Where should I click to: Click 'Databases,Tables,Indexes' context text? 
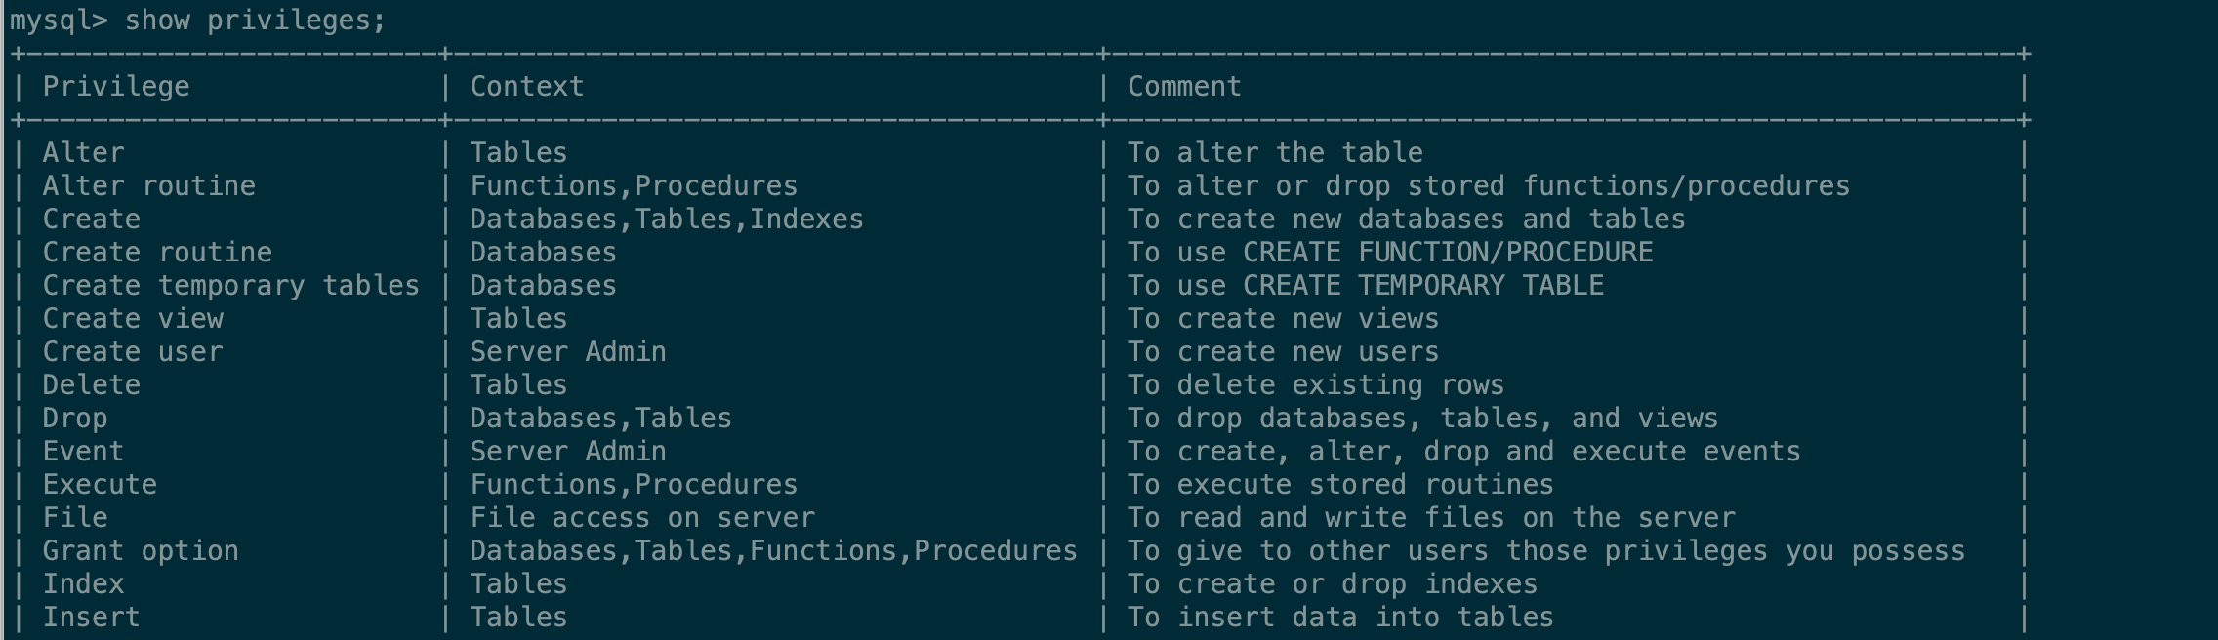[666, 220]
